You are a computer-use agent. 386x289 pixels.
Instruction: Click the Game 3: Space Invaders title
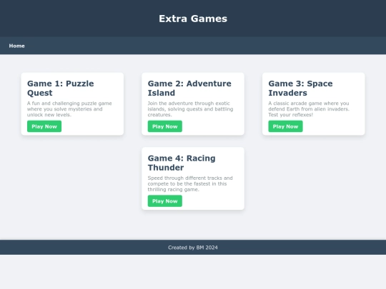pos(300,88)
